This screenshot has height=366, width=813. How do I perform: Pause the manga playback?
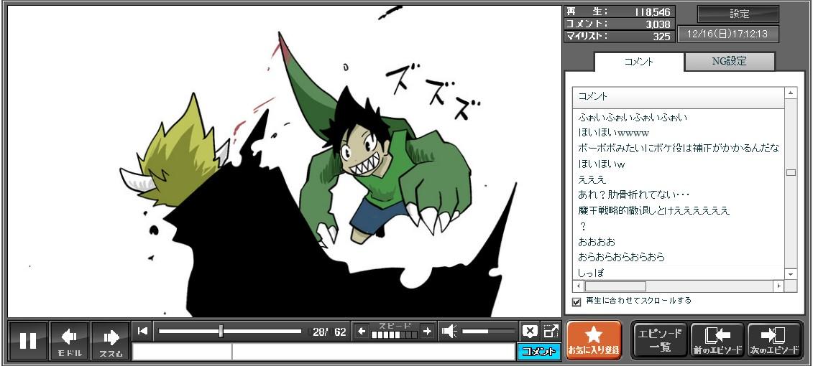pyautogui.click(x=28, y=340)
